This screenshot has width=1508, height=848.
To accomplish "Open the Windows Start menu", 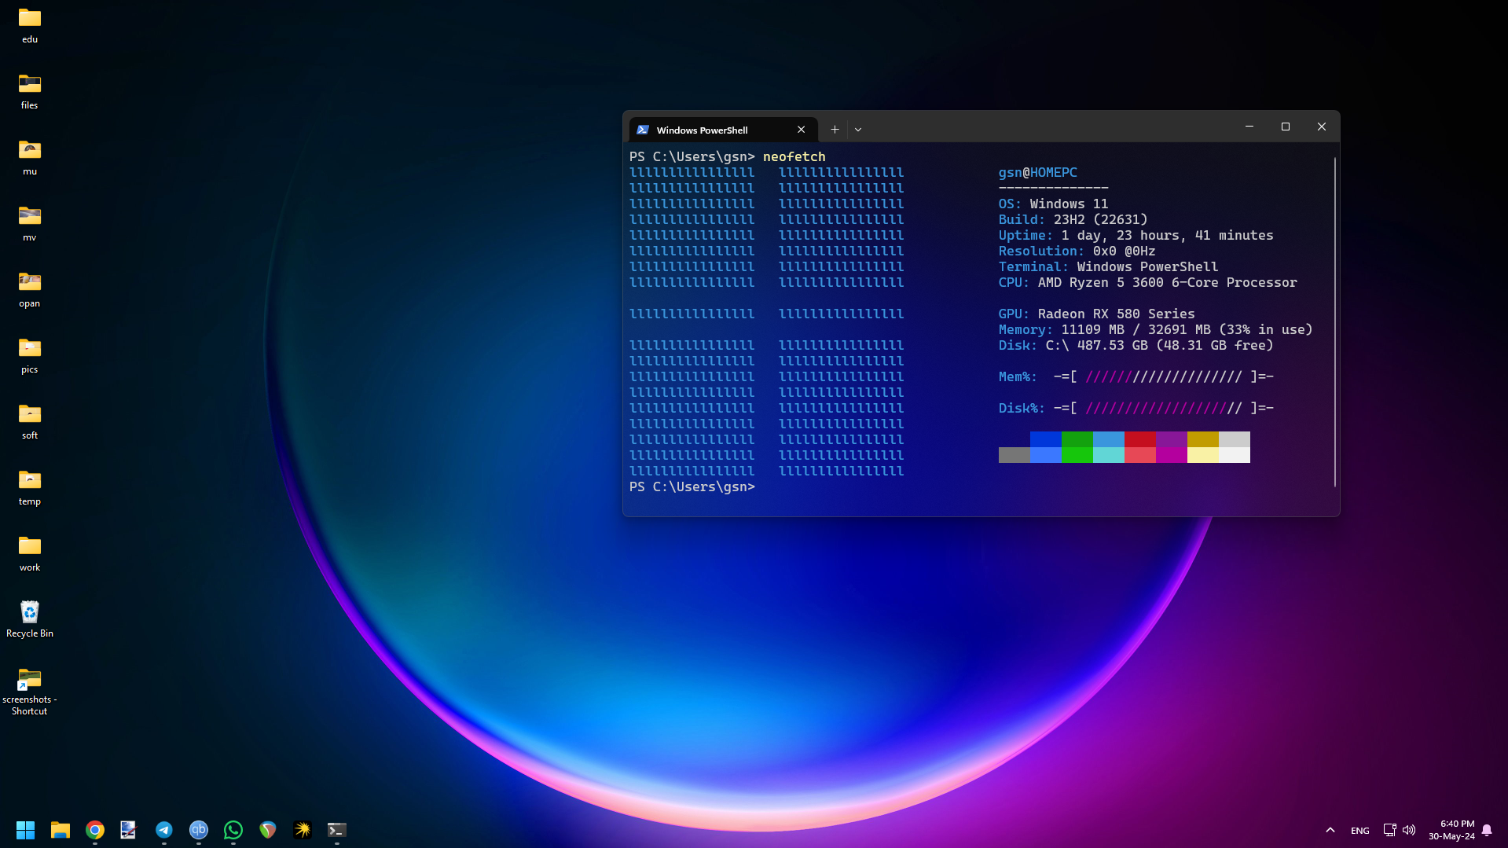I will 25,830.
